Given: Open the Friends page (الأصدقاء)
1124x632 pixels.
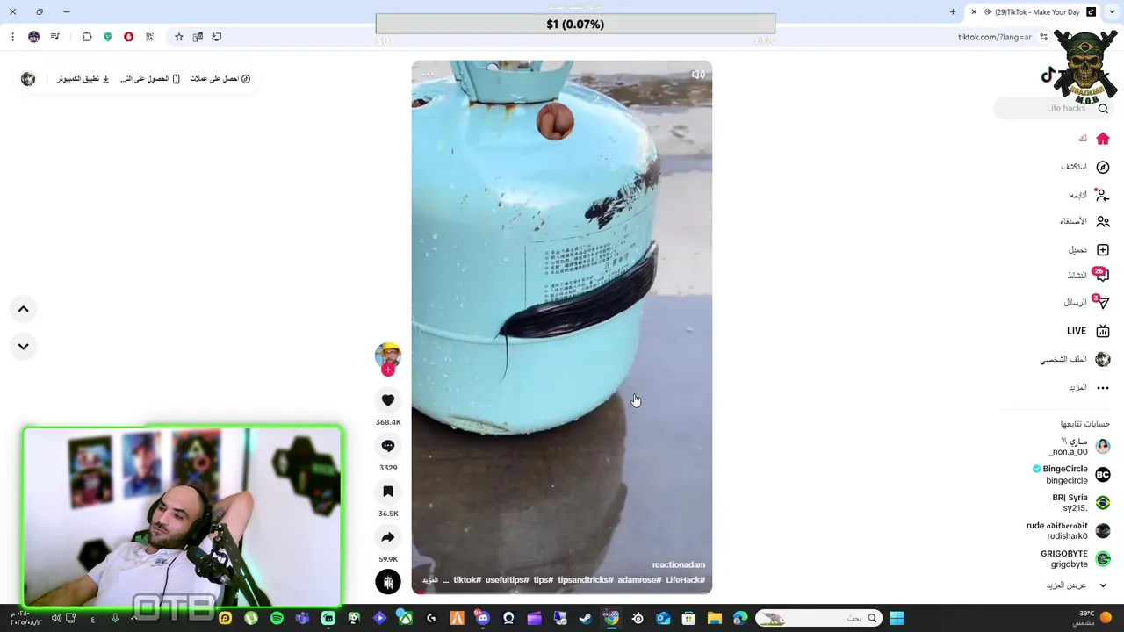Looking at the screenshot, I should [x=1084, y=222].
